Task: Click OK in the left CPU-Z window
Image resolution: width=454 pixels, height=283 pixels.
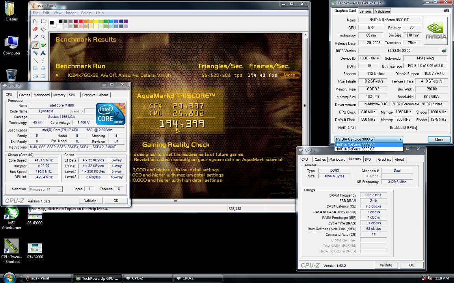Action: 116,200
